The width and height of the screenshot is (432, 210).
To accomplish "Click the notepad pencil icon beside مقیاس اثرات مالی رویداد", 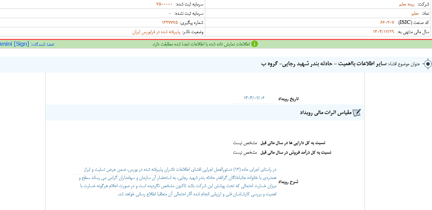I will click(x=357, y=113).
